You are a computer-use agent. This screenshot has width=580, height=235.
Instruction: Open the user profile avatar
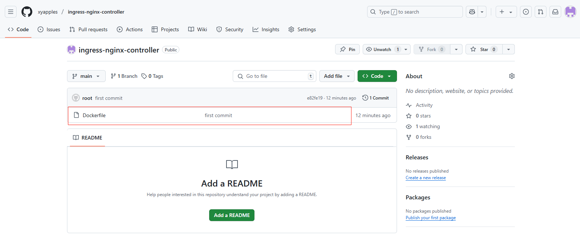point(570,12)
